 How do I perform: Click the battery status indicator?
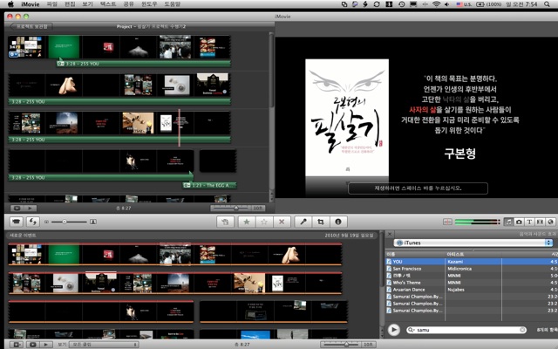point(488,3)
